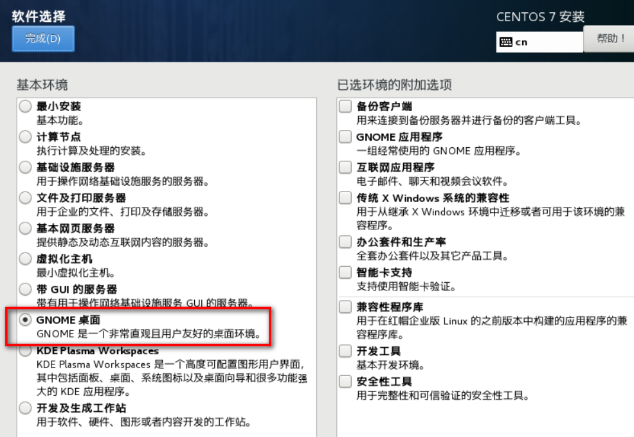Select the GNOME 桌面 radio button
Screen dimensions: 634x437
25,319
